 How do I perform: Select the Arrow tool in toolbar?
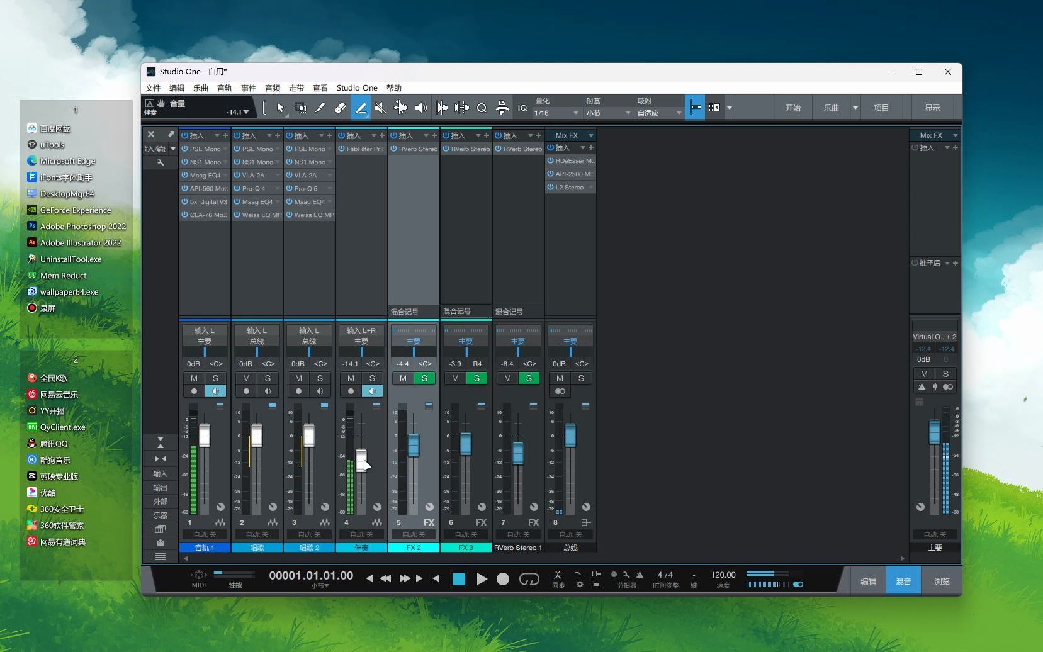coord(280,108)
